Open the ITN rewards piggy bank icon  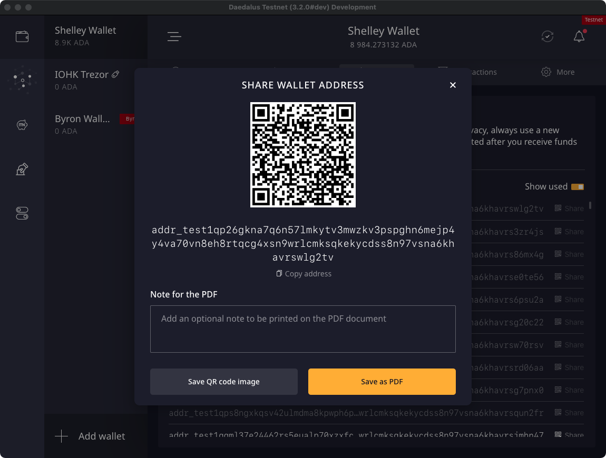(22, 125)
